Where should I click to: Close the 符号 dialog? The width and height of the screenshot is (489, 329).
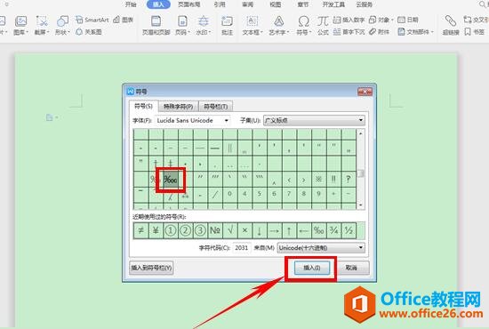(365, 92)
